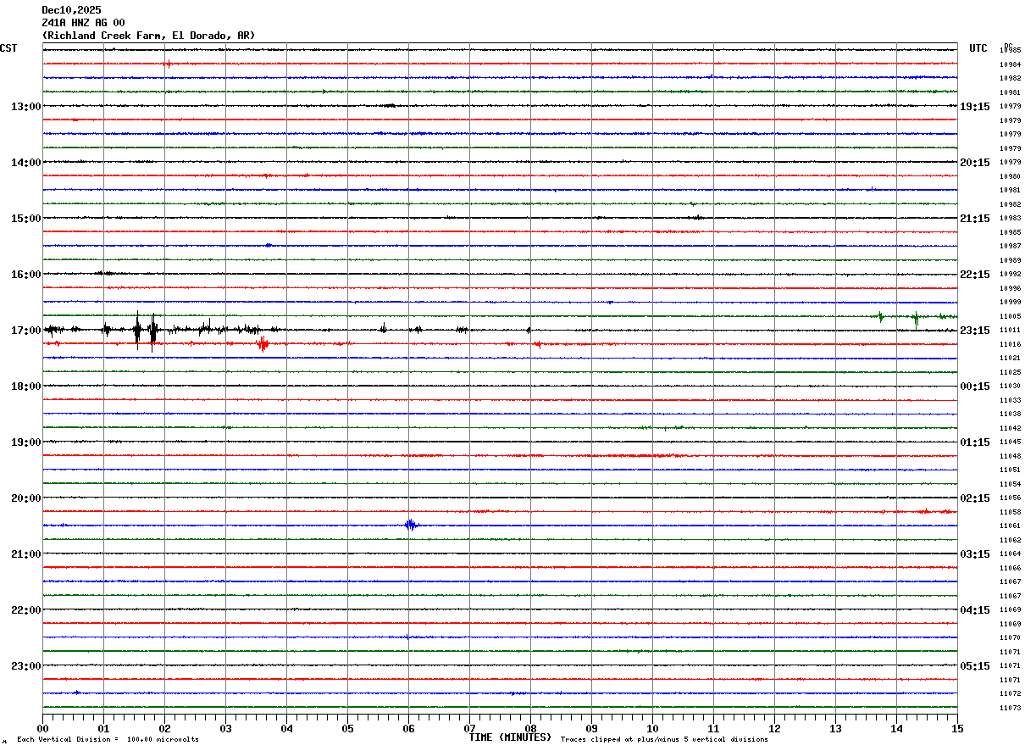Click the blue seismic burst on the 20:30 trace
Image resolution: width=1025 pixels, height=751 pixels.
(x=410, y=526)
